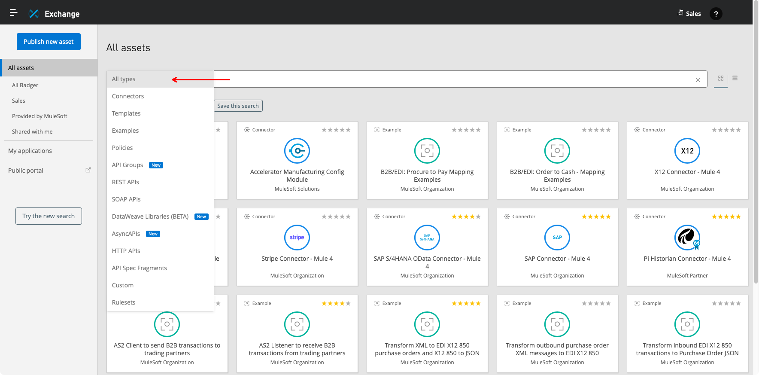This screenshot has width=759, height=375.
Task: Click the X12 Connector logo icon
Action: coord(687,151)
